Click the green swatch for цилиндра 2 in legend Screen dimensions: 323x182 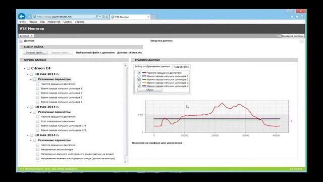[x=144, y=79]
